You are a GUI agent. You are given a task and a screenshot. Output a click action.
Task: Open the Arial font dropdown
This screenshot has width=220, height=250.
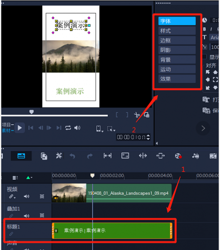[x=214, y=37]
